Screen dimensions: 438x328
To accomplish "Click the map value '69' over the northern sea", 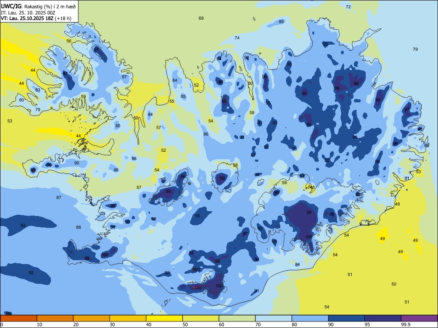I will [201, 18].
